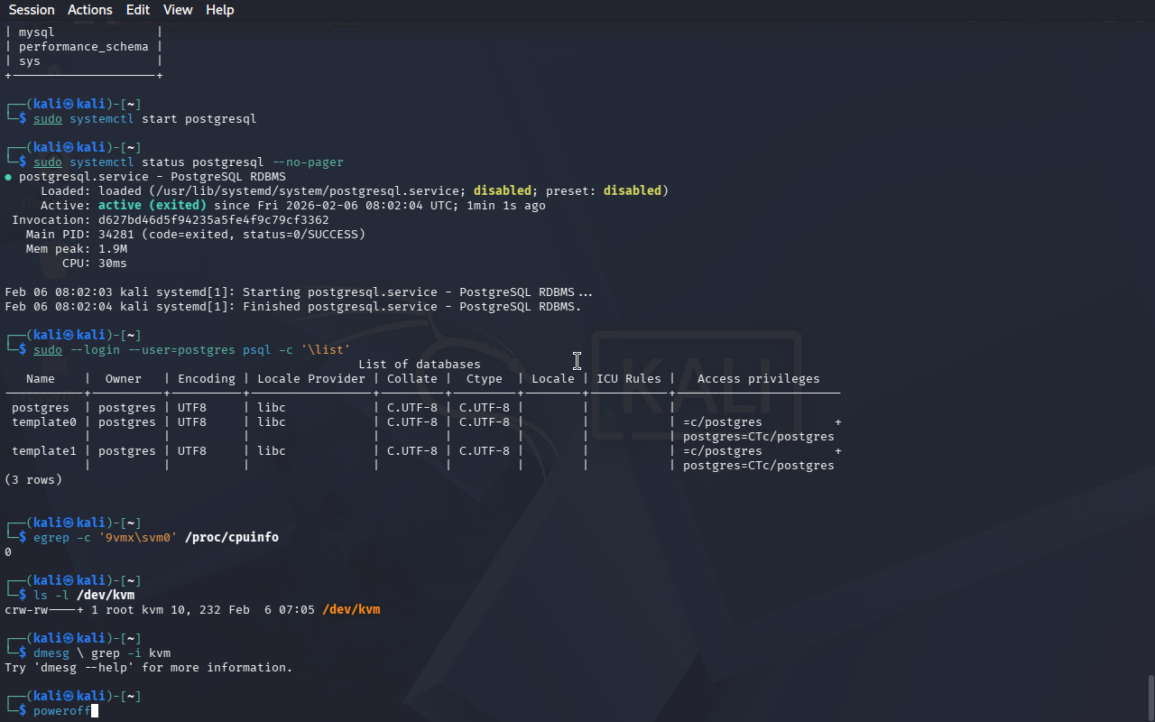1155x722 pixels.
Task: Open the View menu
Action: (178, 10)
